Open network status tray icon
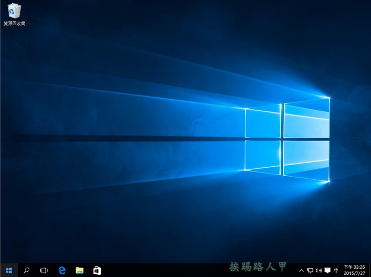Screen dimensions: 371x277 point(310,270)
